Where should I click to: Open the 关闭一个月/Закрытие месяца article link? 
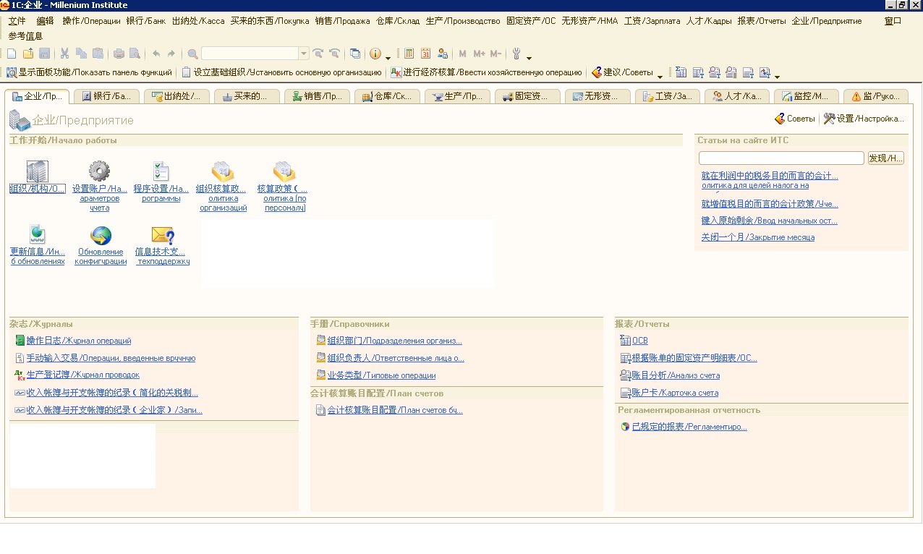point(758,237)
